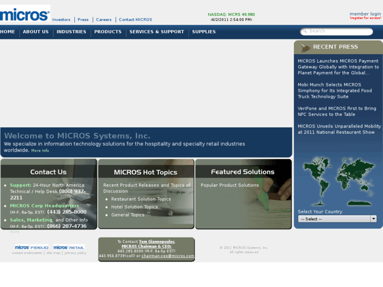Open the Mobi Munch Selects MICROS press release
The image size is (383, 287).
335,91
